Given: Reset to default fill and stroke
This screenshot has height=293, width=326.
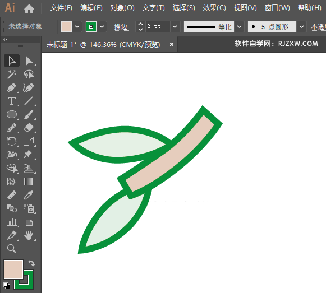Looking at the screenshot, I should [x=7, y=286].
